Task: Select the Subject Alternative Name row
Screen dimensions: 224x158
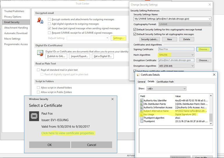Action: pos(174,111)
